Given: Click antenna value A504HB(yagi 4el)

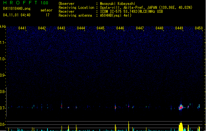Looking at the screenshot, I should 116,15.
